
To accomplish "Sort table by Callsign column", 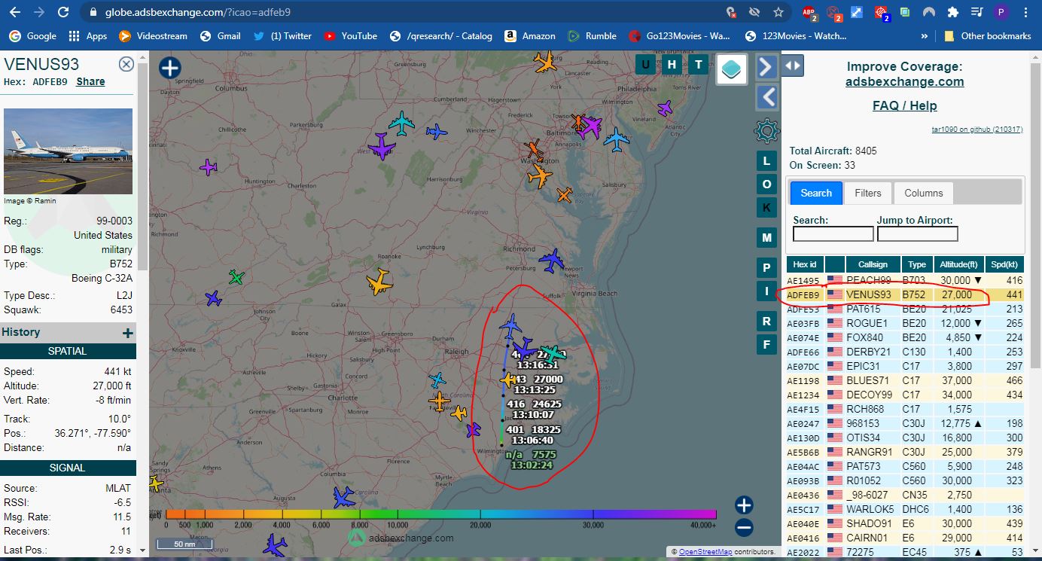I will tap(873, 264).
